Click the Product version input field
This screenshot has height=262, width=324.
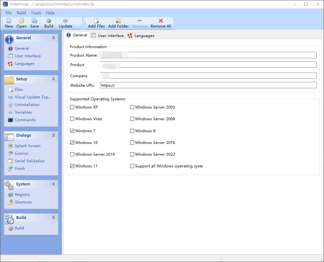click(x=208, y=65)
